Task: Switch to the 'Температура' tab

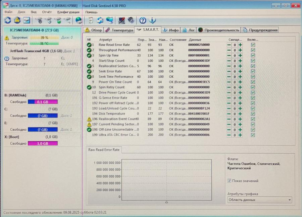Action: click(119, 30)
